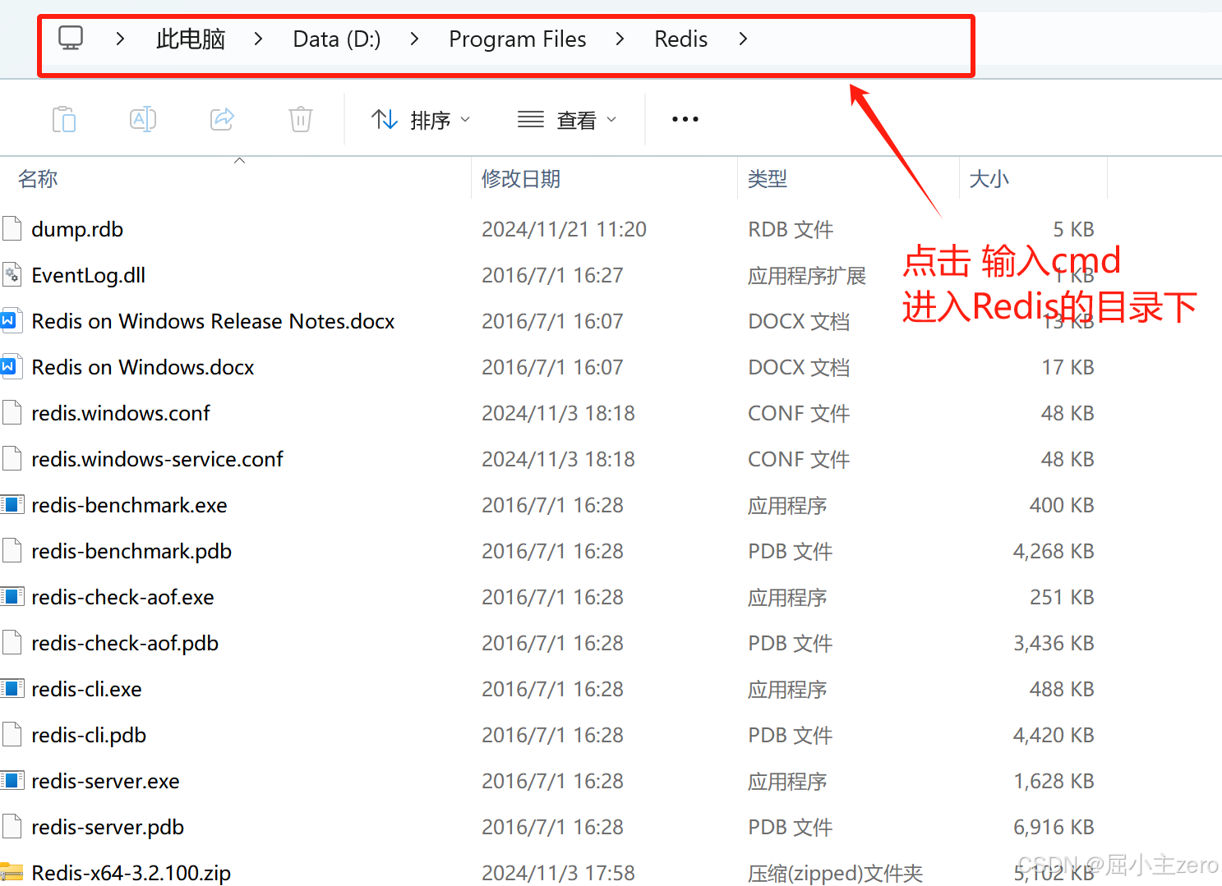Click the Share toolbar icon
This screenshot has width=1222, height=886.
coord(222,119)
